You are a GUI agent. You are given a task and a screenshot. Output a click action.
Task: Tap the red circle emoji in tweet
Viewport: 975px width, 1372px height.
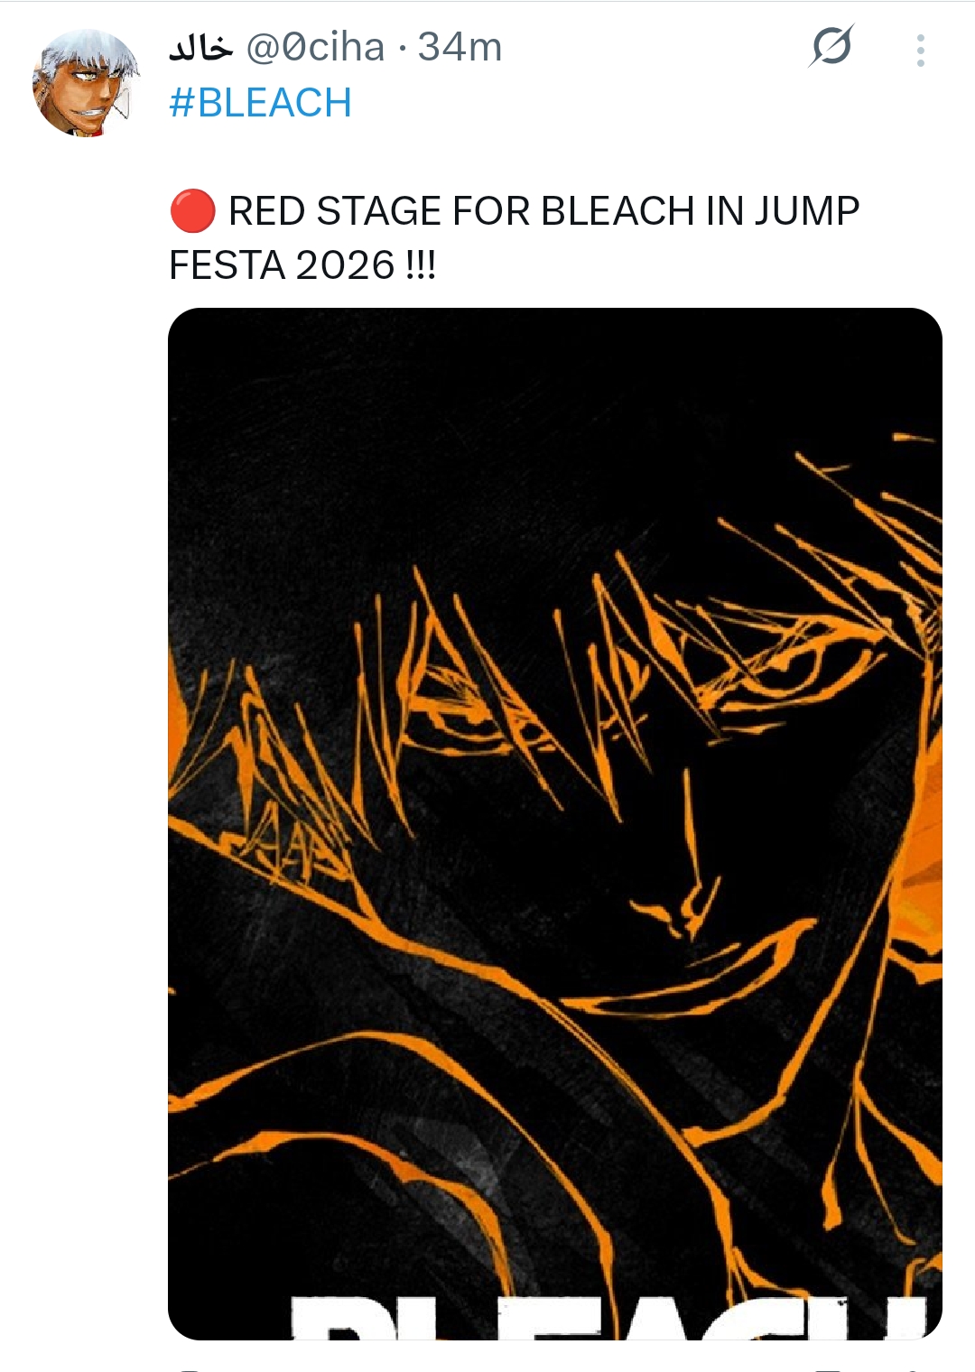[192, 211]
